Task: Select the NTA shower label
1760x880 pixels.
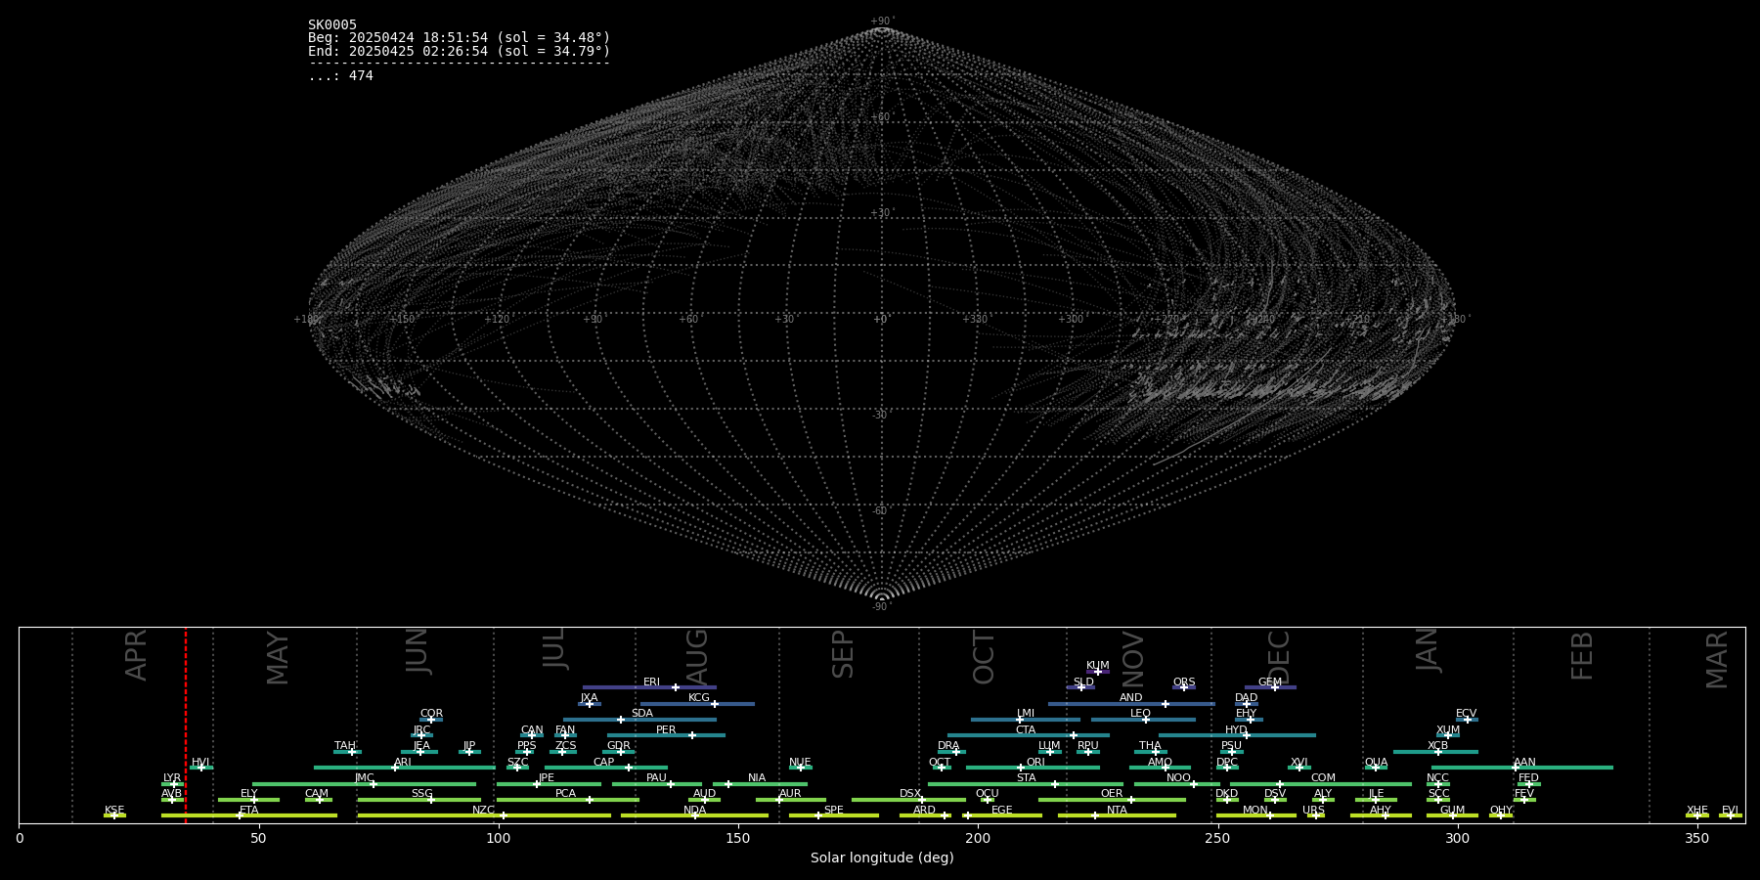Action: pyautogui.click(x=1117, y=811)
